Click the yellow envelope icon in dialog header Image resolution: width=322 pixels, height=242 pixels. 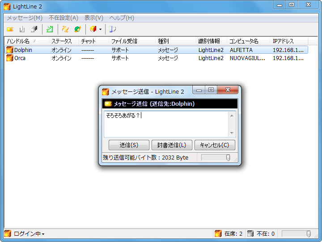108,104
